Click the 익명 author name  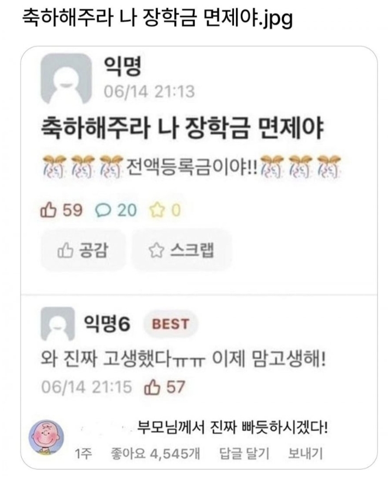point(122,66)
